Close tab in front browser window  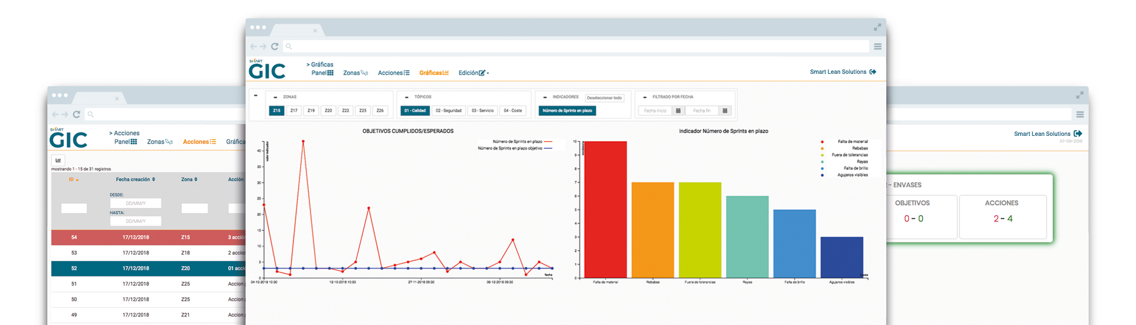click(315, 31)
